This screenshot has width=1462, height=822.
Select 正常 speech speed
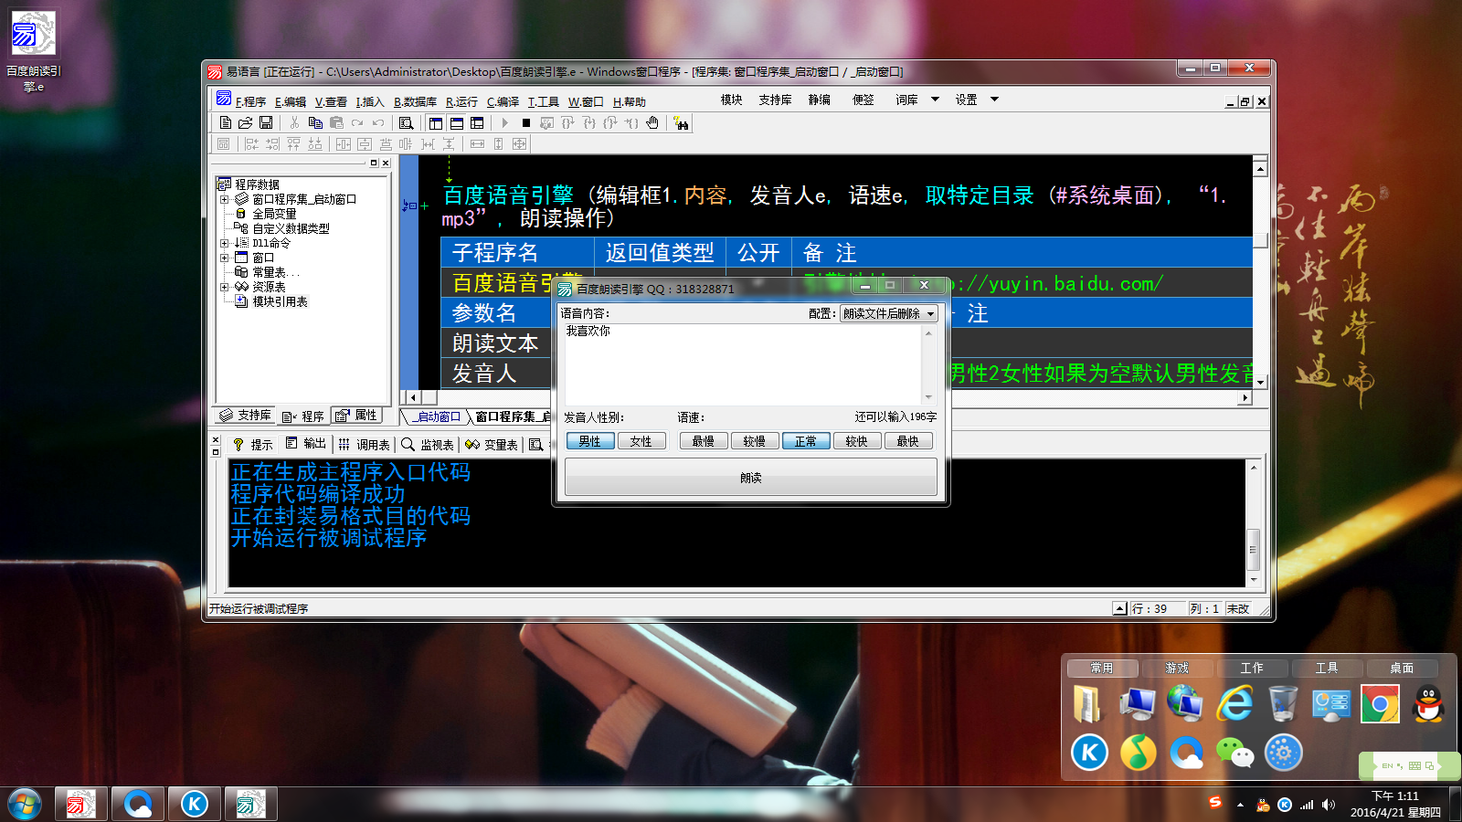point(806,441)
